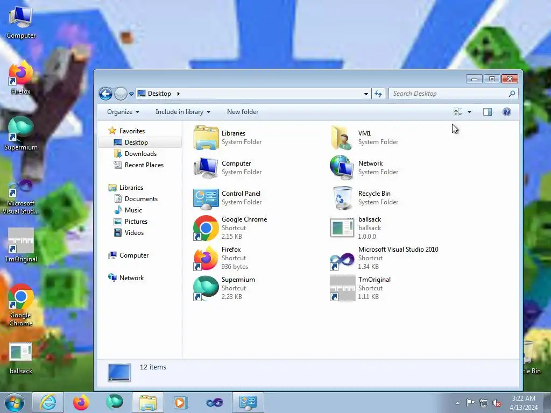Click Visual Studio icon in taskbar

tap(214, 402)
